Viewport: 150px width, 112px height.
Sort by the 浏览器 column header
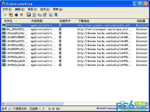tap(141, 21)
